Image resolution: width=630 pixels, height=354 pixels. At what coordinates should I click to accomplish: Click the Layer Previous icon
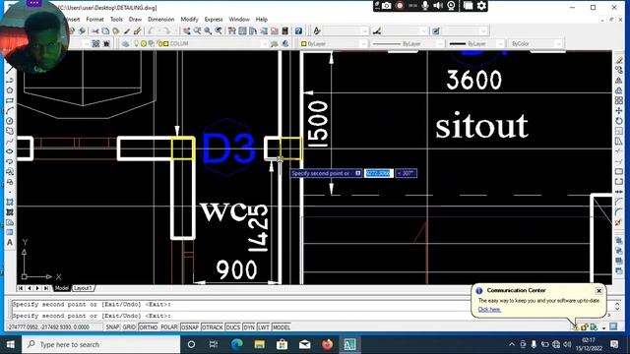(285, 43)
